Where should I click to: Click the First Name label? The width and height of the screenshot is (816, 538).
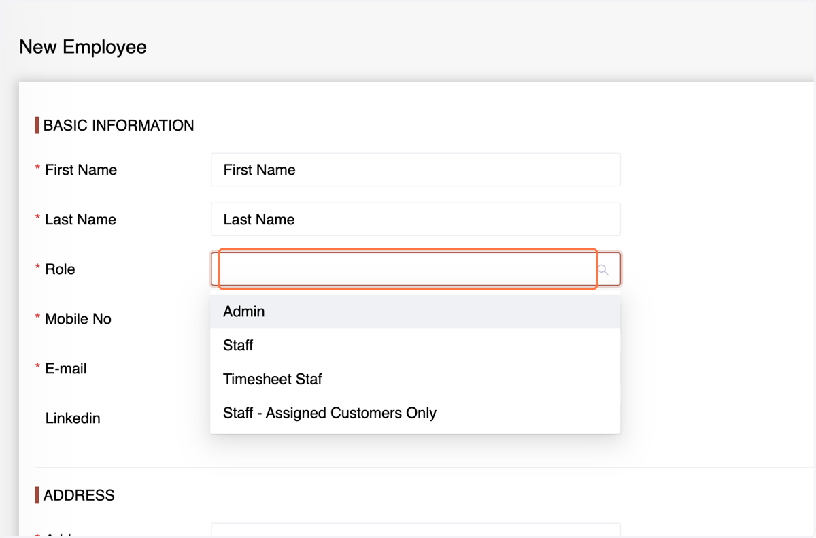click(x=81, y=170)
